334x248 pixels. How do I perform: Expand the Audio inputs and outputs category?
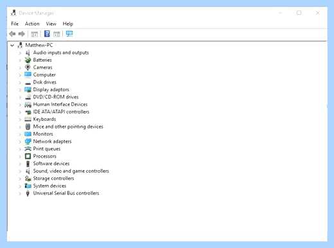(x=20, y=53)
